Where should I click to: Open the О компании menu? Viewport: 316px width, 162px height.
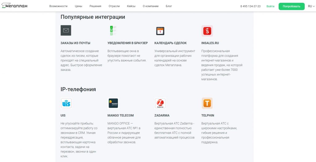[151, 6]
